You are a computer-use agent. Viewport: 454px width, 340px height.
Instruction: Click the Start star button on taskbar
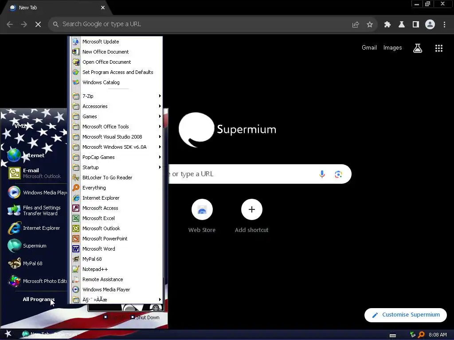coord(8,334)
